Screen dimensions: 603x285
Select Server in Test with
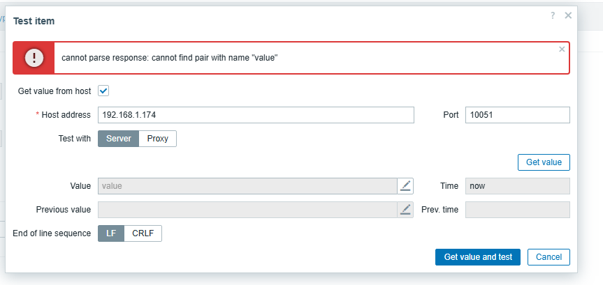(119, 139)
